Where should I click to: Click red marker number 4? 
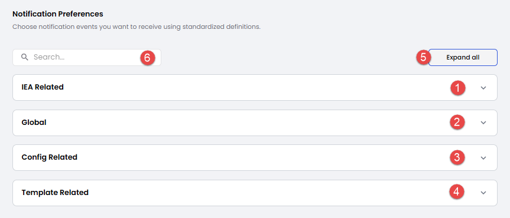(x=457, y=191)
